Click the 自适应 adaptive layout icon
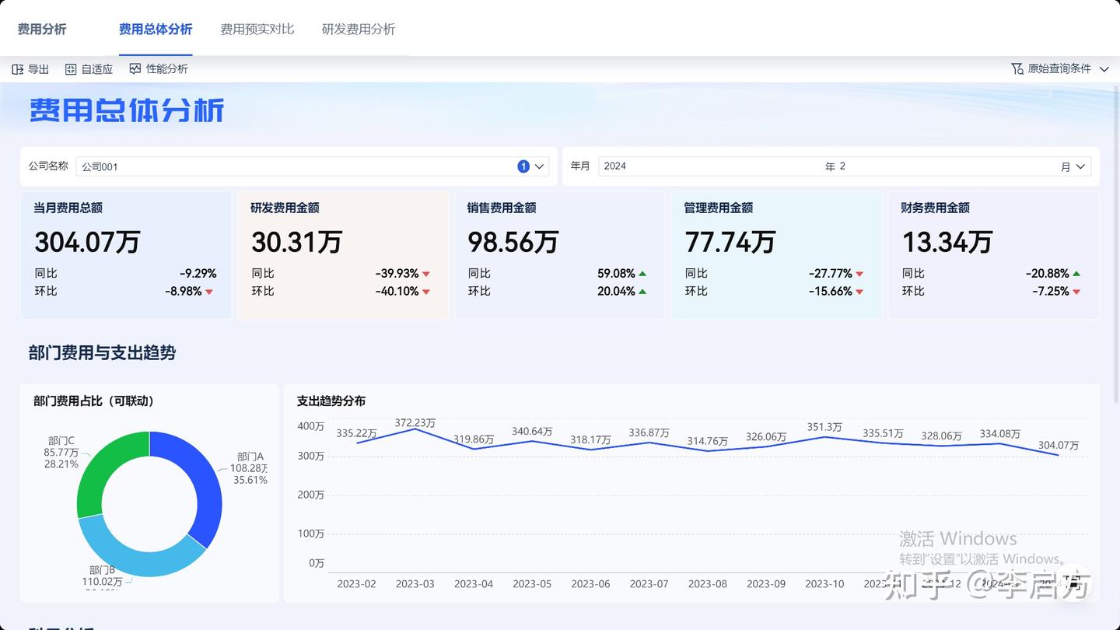The width and height of the screenshot is (1120, 630). point(71,68)
